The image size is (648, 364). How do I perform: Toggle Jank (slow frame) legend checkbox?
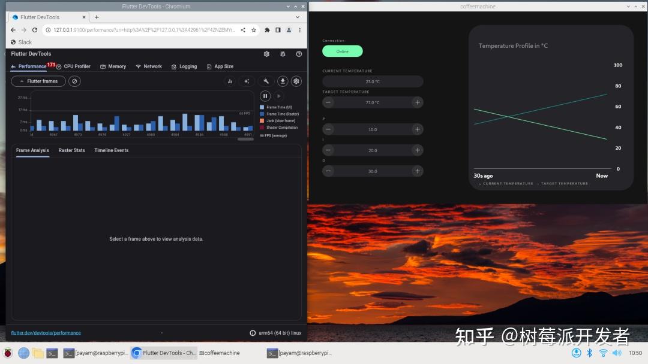[261, 120]
